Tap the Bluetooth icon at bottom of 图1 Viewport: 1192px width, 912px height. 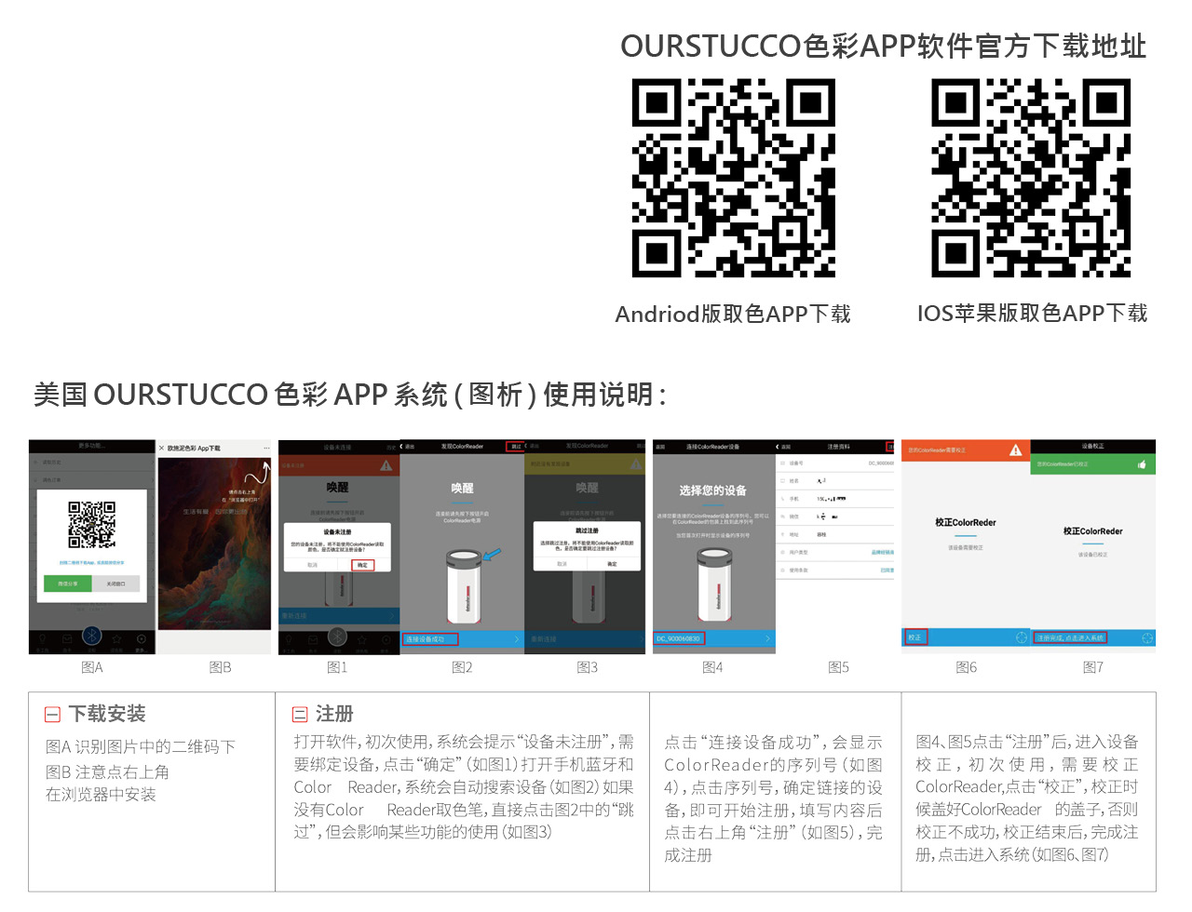click(337, 637)
